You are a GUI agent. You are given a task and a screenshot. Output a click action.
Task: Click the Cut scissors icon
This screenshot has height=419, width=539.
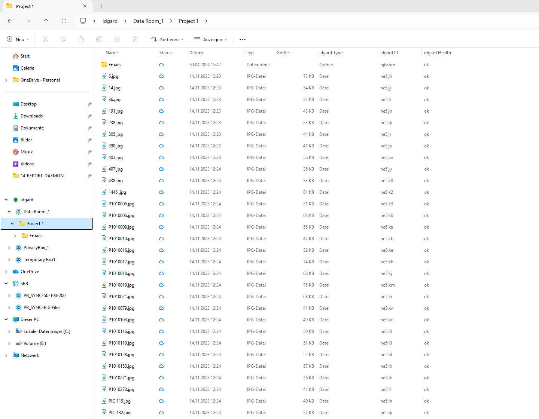[45, 39]
